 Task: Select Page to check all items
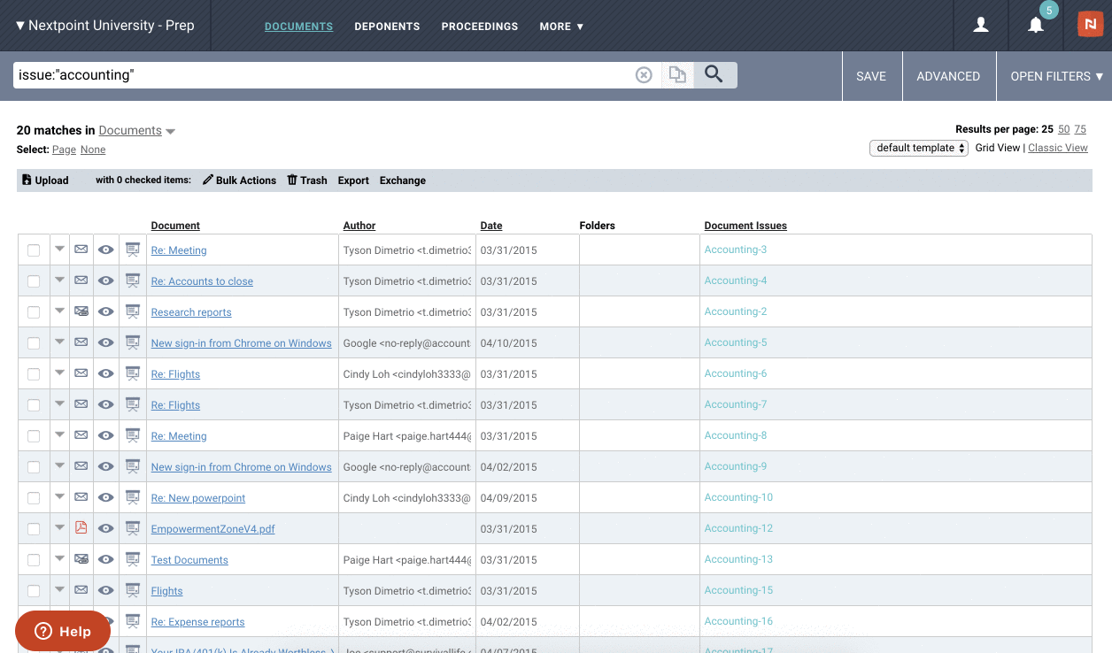pyautogui.click(x=64, y=150)
